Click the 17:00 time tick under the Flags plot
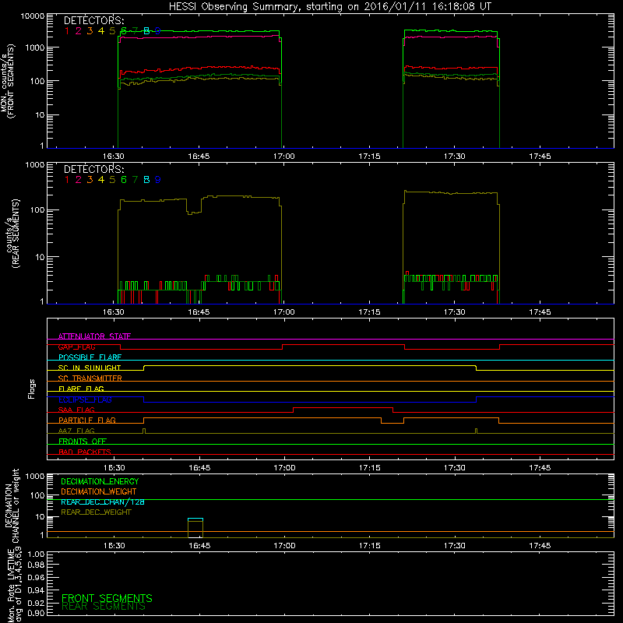Viewport: 623px width, 623px height. point(284,468)
